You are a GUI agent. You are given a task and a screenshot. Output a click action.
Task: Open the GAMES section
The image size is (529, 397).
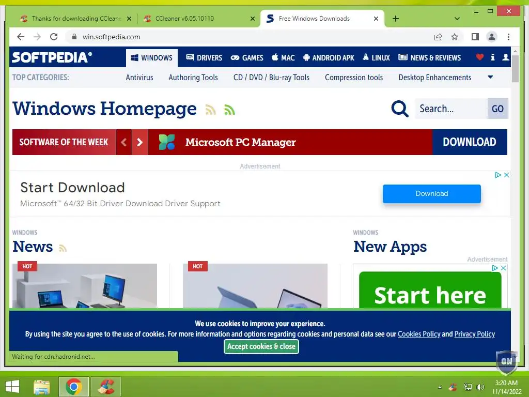click(247, 58)
